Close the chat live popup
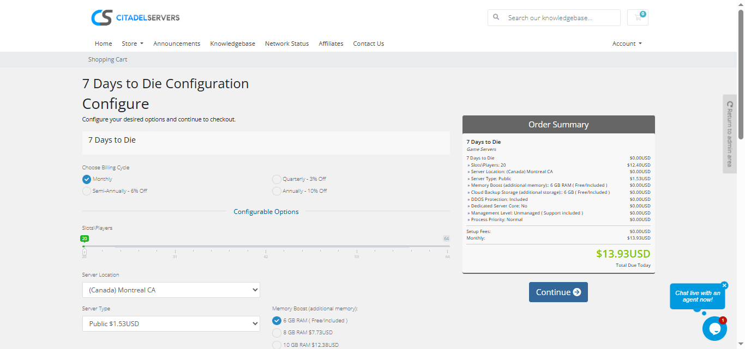Image resolution: width=745 pixels, height=349 pixels. tap(724, 285)
